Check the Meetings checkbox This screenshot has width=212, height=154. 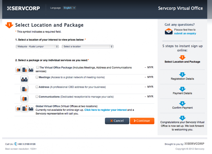tap(37, 77)
